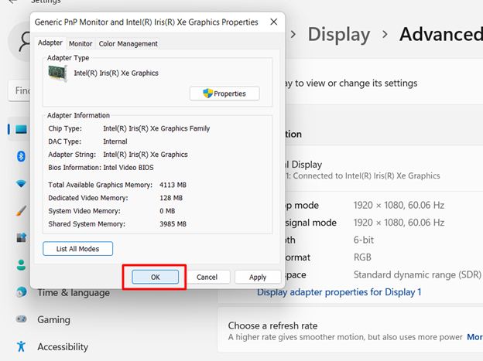This screenshot has width=483, height=361.
Task: Open Accounts via the person icon
Action: click(x=21, y=265)
